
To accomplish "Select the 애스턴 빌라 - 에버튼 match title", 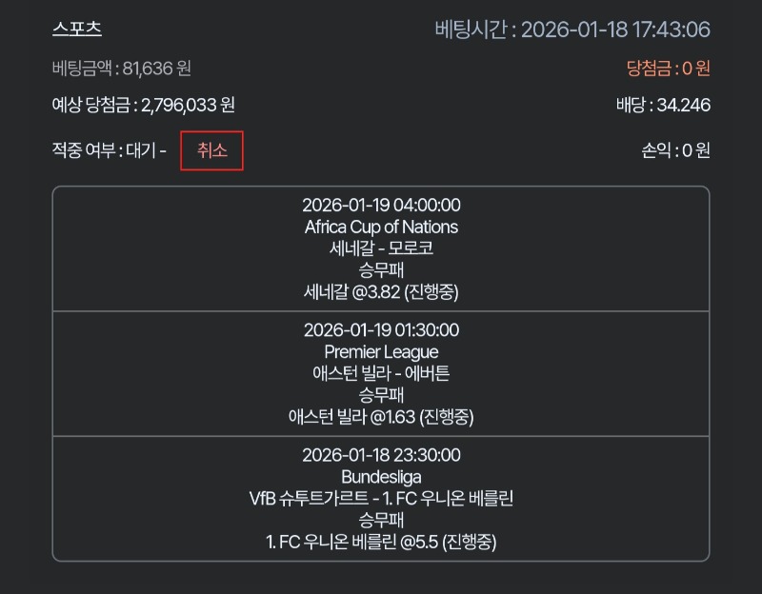I will 381,373.
